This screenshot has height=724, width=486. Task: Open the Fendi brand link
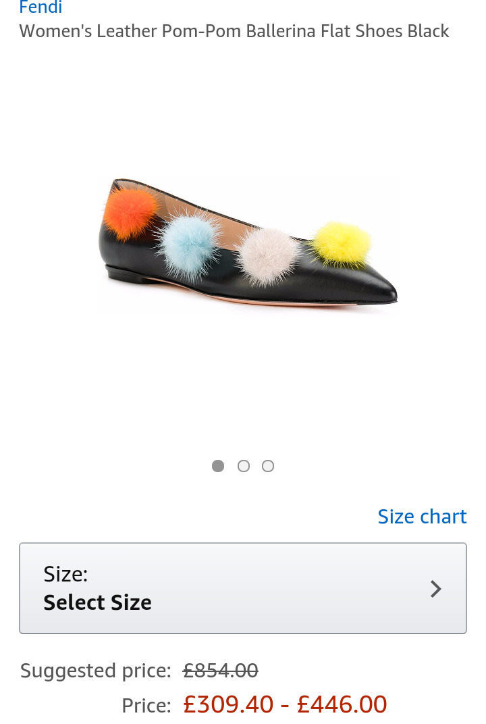coord(40,7)
